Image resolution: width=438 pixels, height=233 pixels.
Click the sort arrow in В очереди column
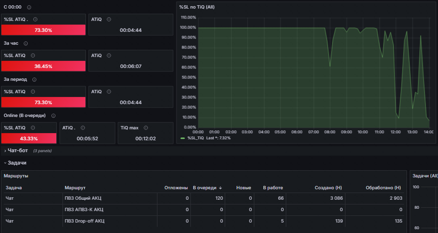[220, 188]
